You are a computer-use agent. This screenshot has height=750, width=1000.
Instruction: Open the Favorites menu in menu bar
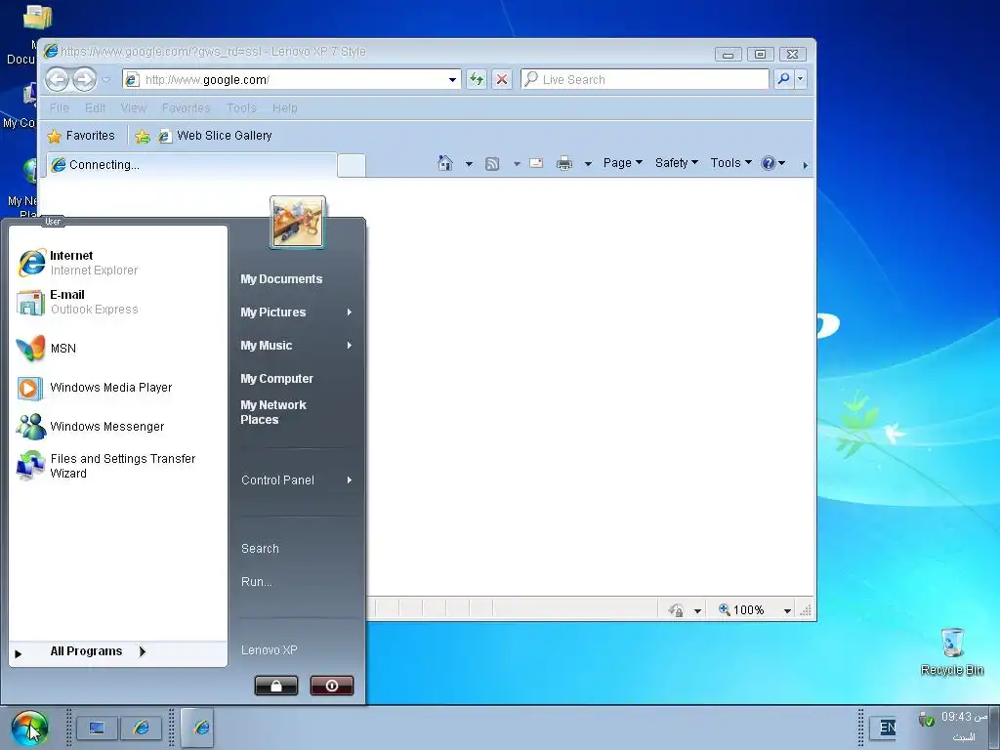pos(186,107)
